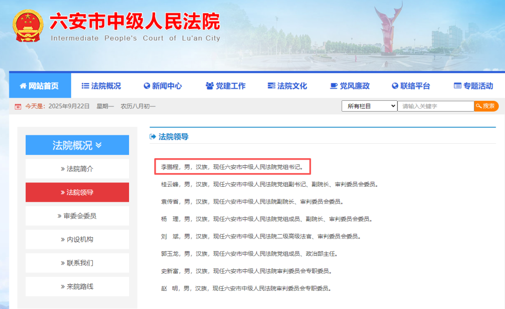Click the icon beside 法院文化
The image size is (505, 309).
[271, 86]
